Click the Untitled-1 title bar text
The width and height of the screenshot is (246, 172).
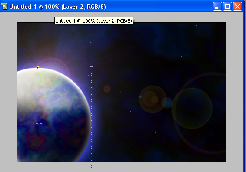point(57,7)
